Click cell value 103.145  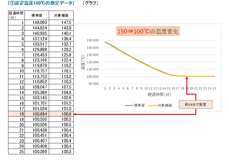click(x=40, y=98)
